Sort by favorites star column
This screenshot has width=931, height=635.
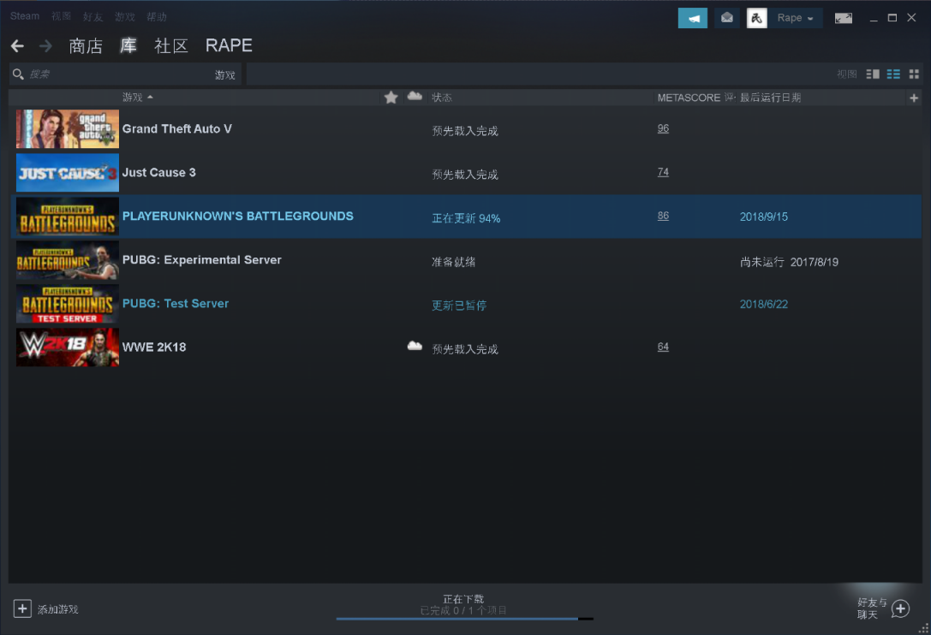coord(391,98)
